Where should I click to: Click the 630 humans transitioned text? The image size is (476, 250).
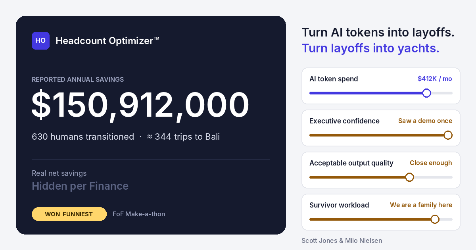click(x=83, y=137)
